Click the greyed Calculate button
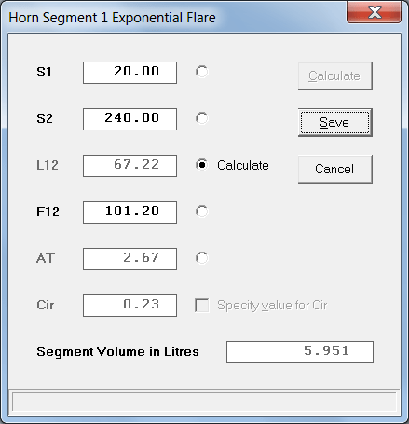 click(x=335, y=76)
